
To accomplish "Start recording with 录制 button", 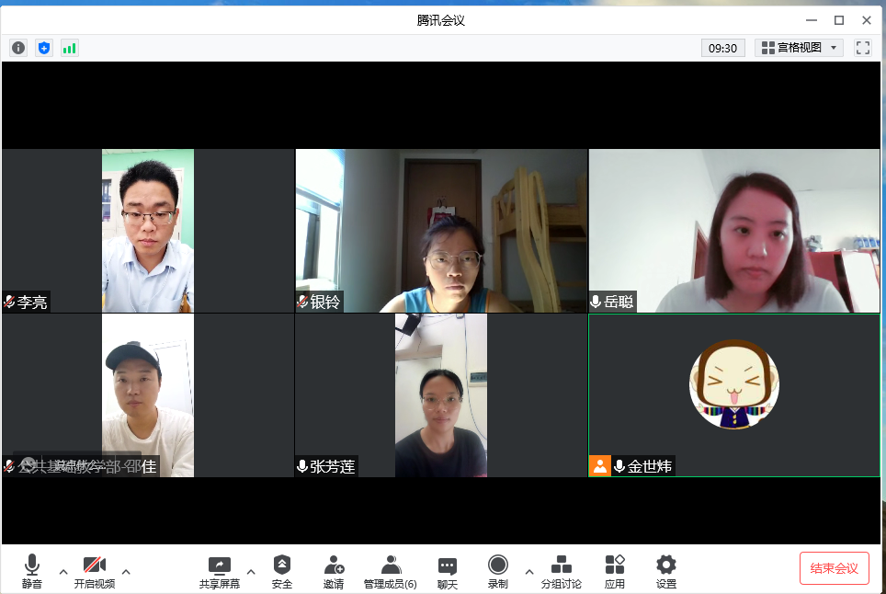I will click(x=497, y=571).
